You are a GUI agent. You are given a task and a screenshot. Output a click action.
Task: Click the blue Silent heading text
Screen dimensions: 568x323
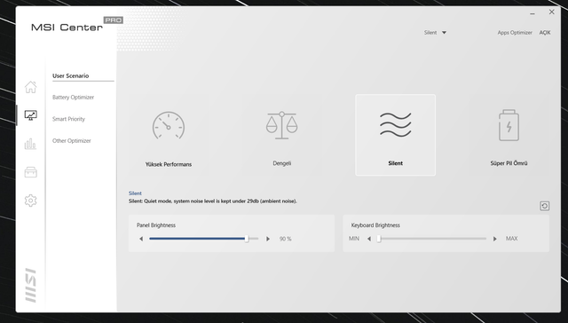click(135, 193)
